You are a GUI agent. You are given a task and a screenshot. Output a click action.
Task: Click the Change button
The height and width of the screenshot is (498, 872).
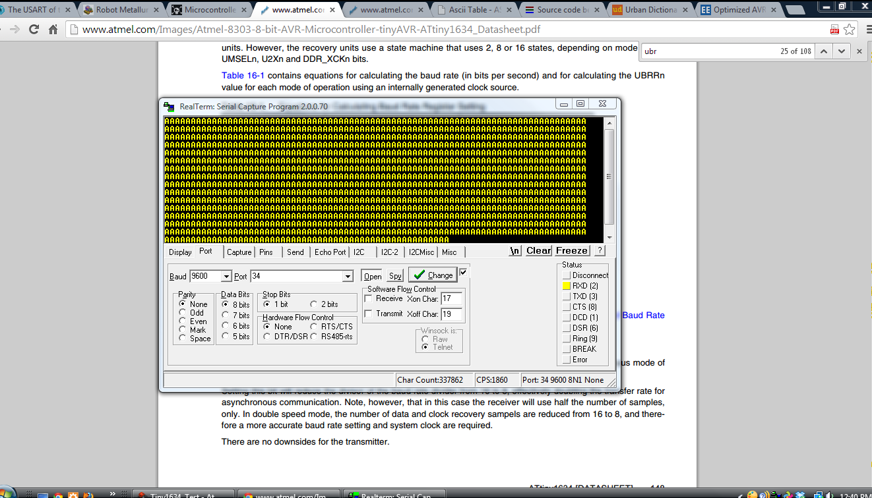pyautogui.click(x=433, y=275)
